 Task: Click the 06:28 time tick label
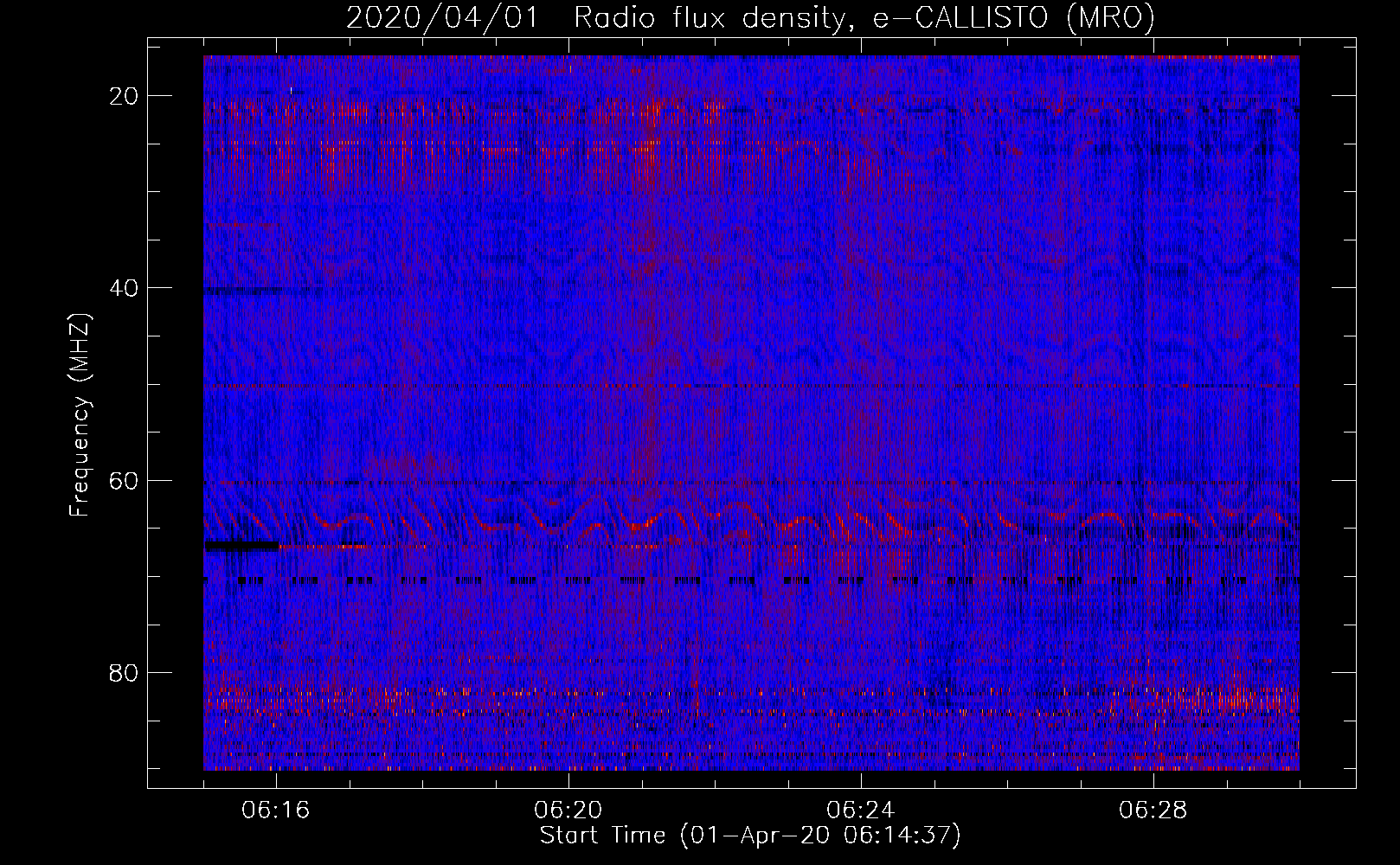click(x=1153, y=811)
